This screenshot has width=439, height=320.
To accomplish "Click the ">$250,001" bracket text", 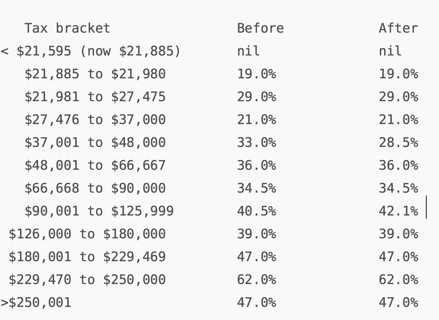I will tap(36, 303).
